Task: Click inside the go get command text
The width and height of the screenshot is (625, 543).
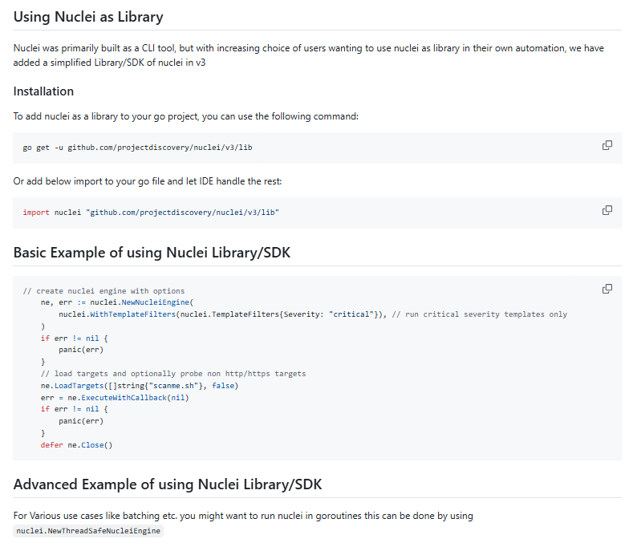Action: coord(138,148)
